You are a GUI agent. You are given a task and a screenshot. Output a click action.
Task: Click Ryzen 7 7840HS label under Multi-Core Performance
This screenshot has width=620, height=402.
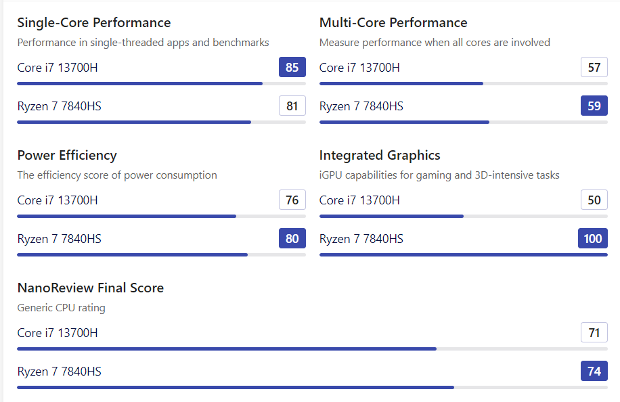[361, 106]
